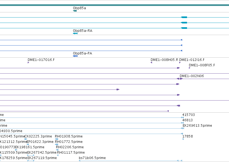Click the EK267119.5prime label
The image size is (229, 162).
coord(42,158)
